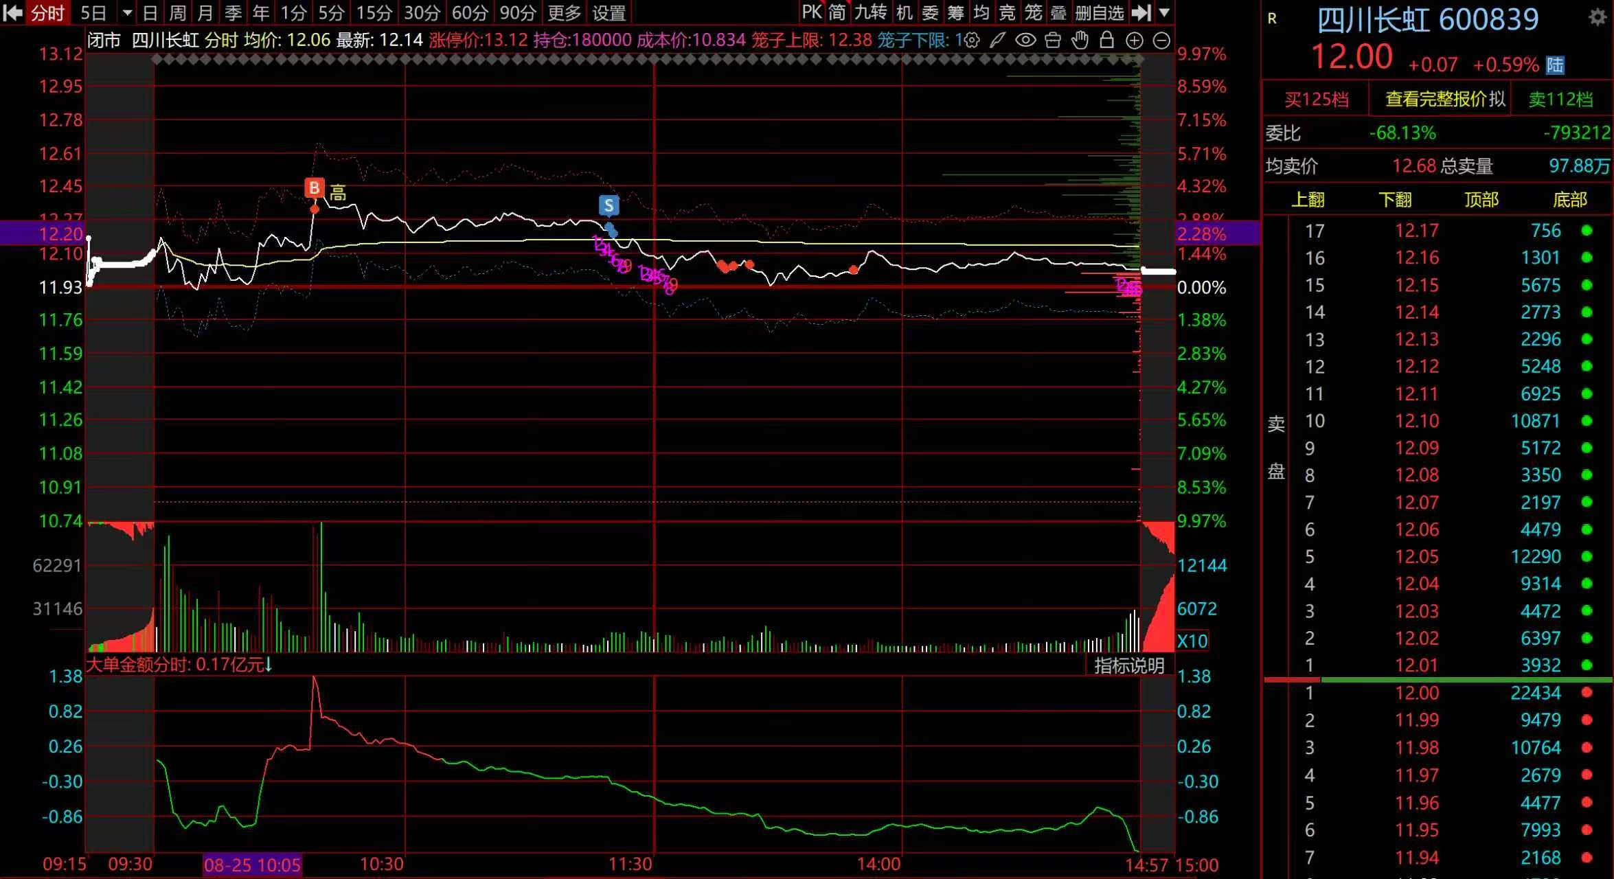Click the jump-to-previous arrow icon at top left

pyautogui.click(x=12, y=12)
